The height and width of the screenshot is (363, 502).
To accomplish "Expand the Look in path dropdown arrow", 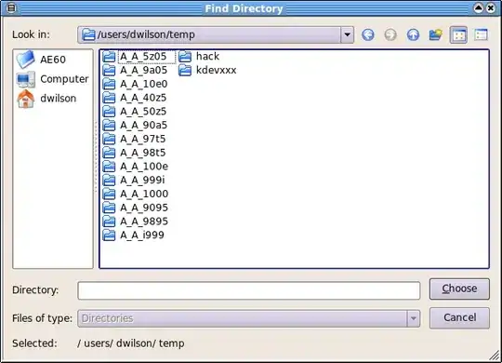I will pos(347,34).
